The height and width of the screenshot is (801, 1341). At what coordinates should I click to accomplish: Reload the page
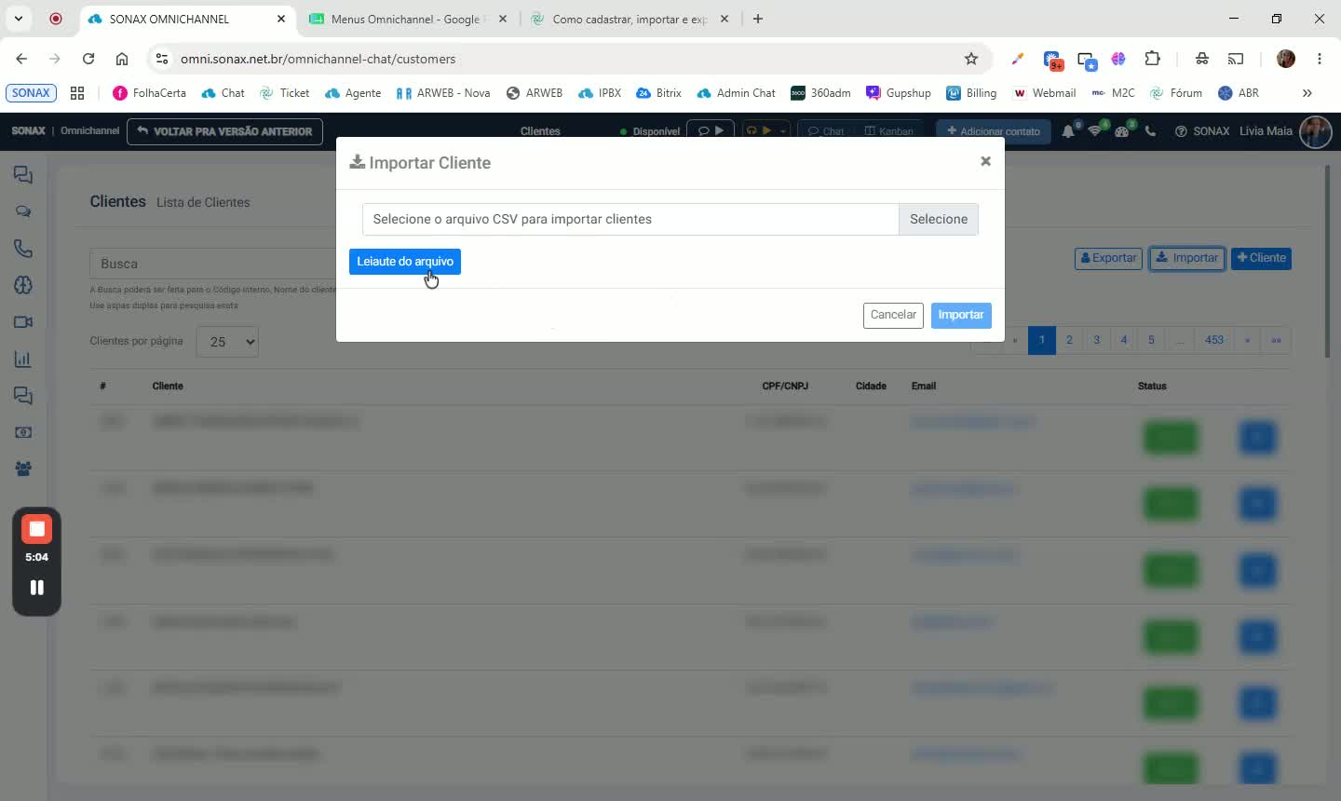coord(88,59)
